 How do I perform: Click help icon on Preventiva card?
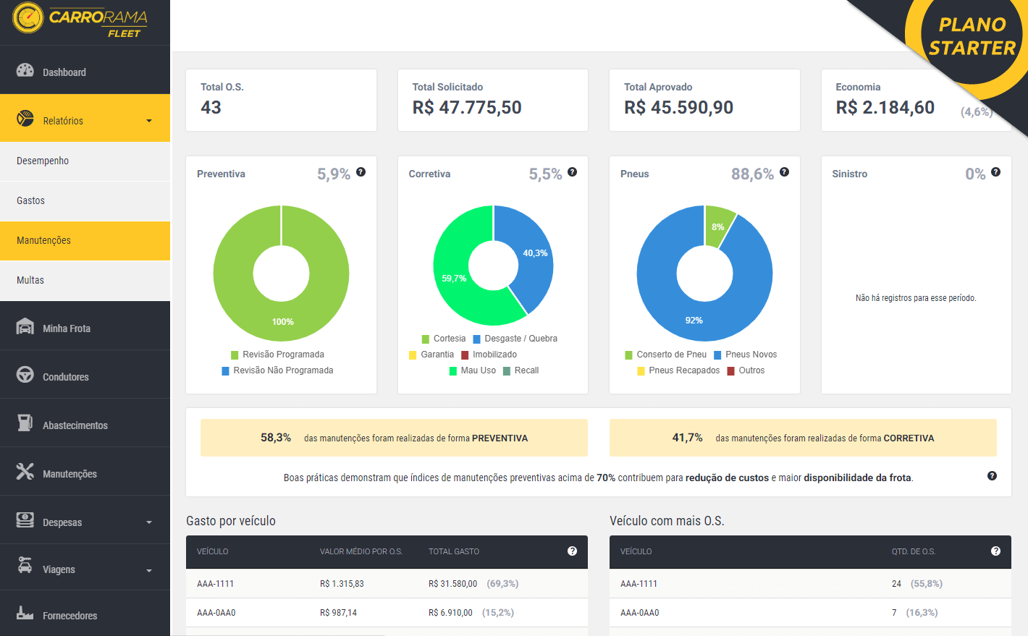pyautogui.click(x=361, y=172)
